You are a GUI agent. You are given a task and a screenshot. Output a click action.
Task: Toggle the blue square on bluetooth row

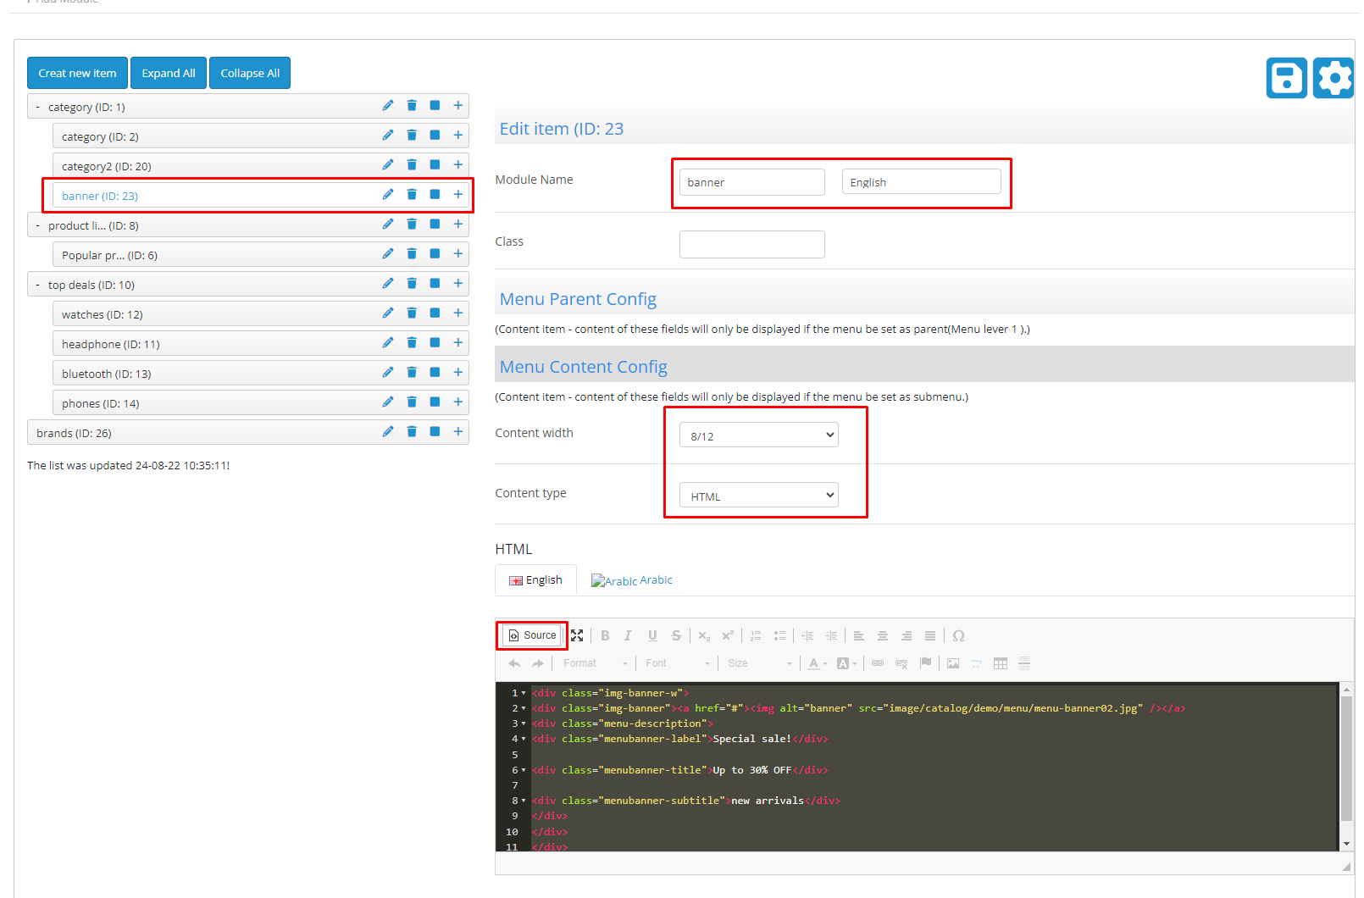(x=435, y=373)
